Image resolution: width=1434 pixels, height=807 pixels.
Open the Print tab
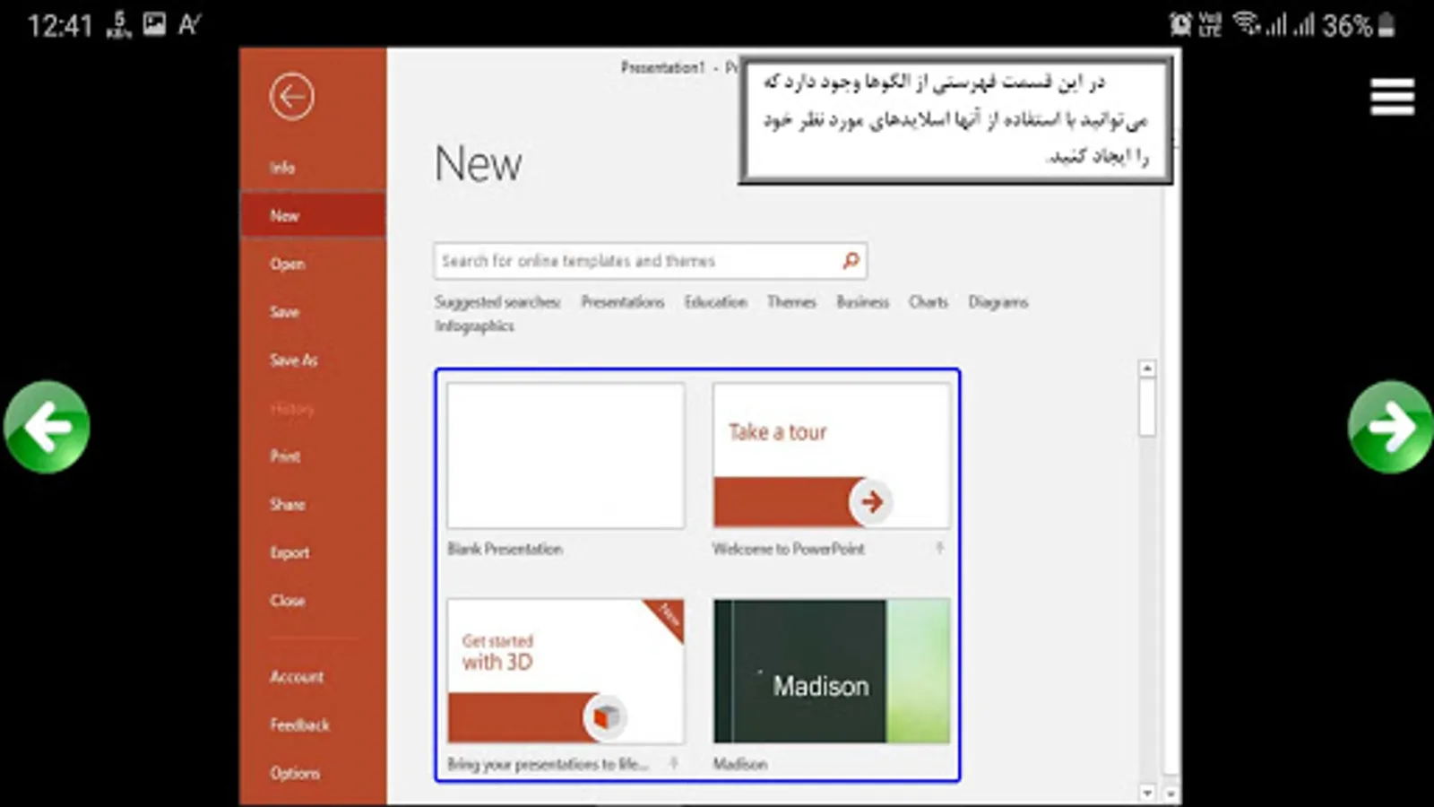pyautogui.click(x=285, y=456)
